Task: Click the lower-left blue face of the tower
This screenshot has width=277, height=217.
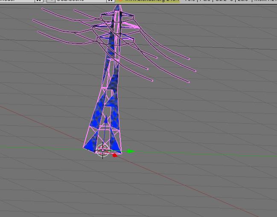Action: click(91, 144)
